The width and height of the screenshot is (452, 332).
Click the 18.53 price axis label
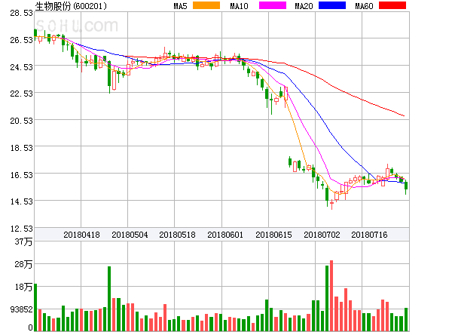pyautogui.click(x=21, y=148)
